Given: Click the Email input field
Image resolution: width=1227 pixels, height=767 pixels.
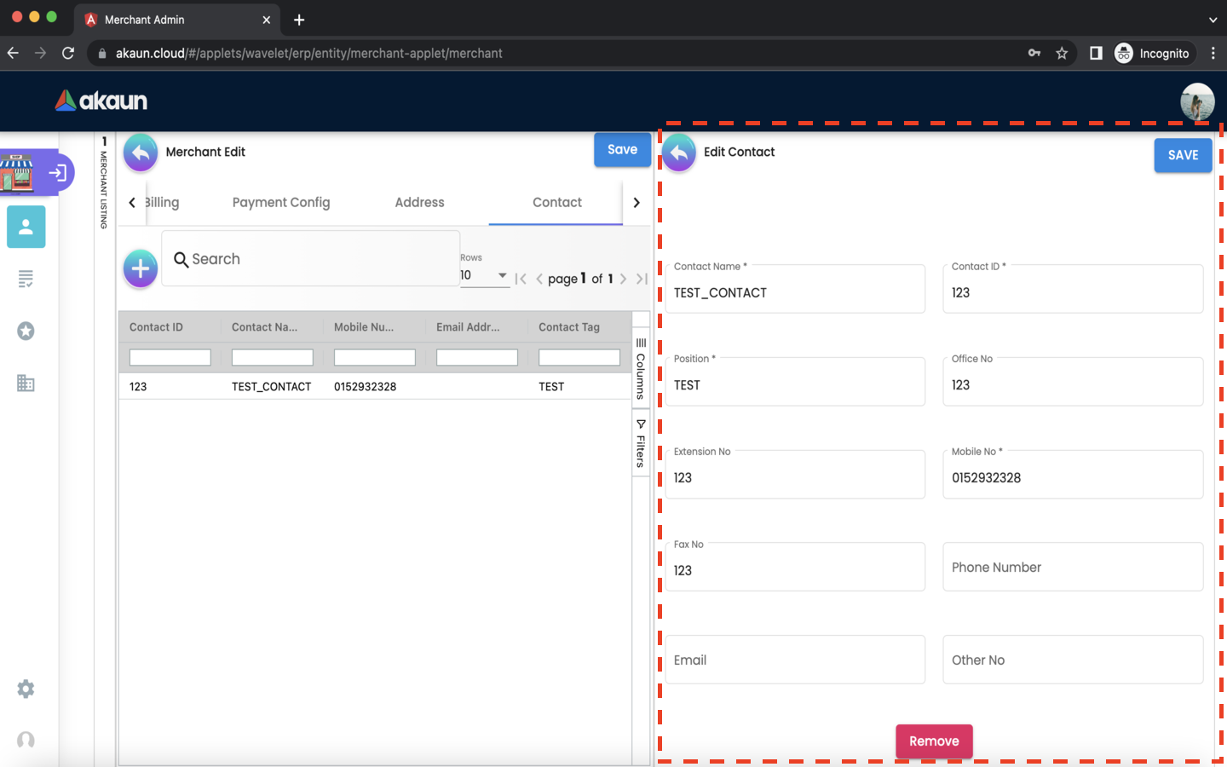Looking at the screenshot, I should click(x=794, y=660).
